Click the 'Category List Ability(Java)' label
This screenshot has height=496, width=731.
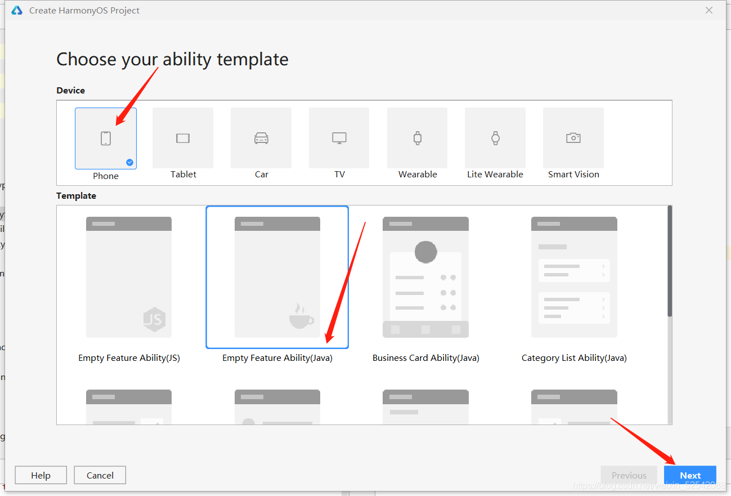[x=574, y=358]
